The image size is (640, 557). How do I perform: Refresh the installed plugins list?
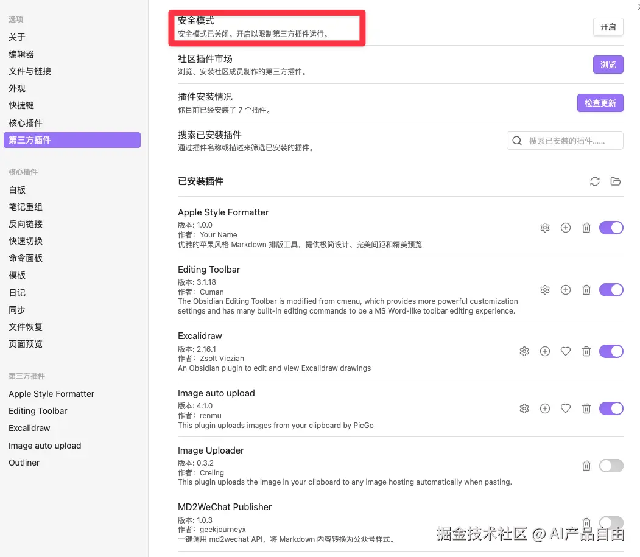pyautogui.click(x=595, y=181)
